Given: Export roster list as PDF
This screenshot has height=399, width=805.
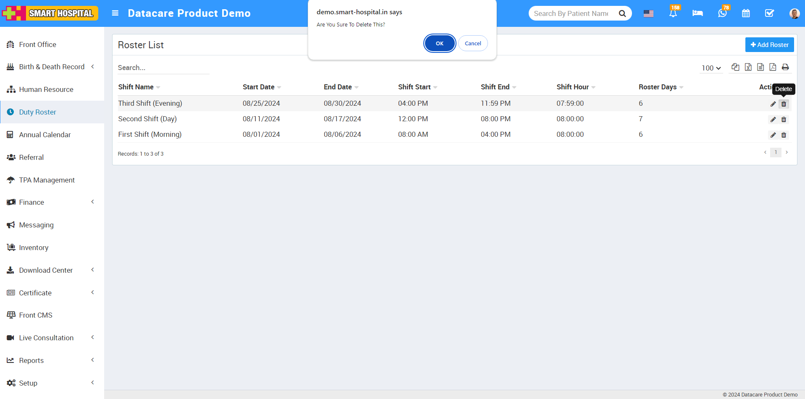Looking at the screenshot, I should [x=773, y=67].
